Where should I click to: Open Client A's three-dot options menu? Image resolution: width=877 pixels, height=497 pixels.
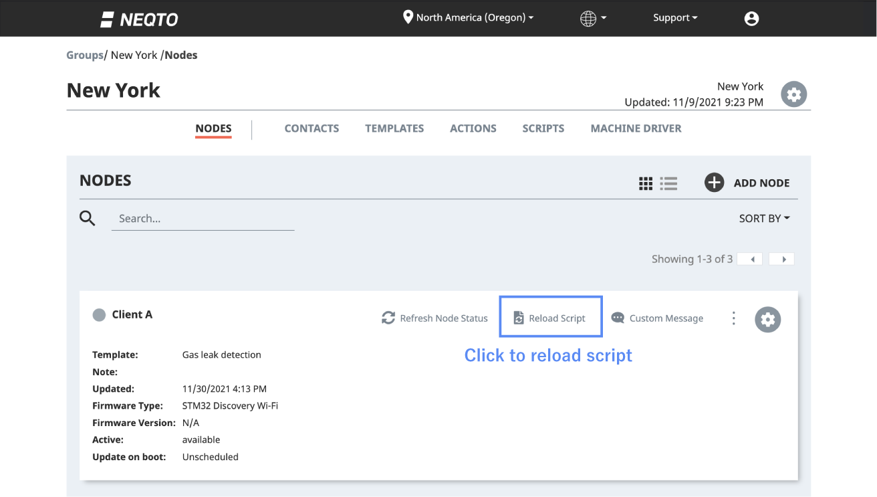pyautogui.click(x=733, y=318)
